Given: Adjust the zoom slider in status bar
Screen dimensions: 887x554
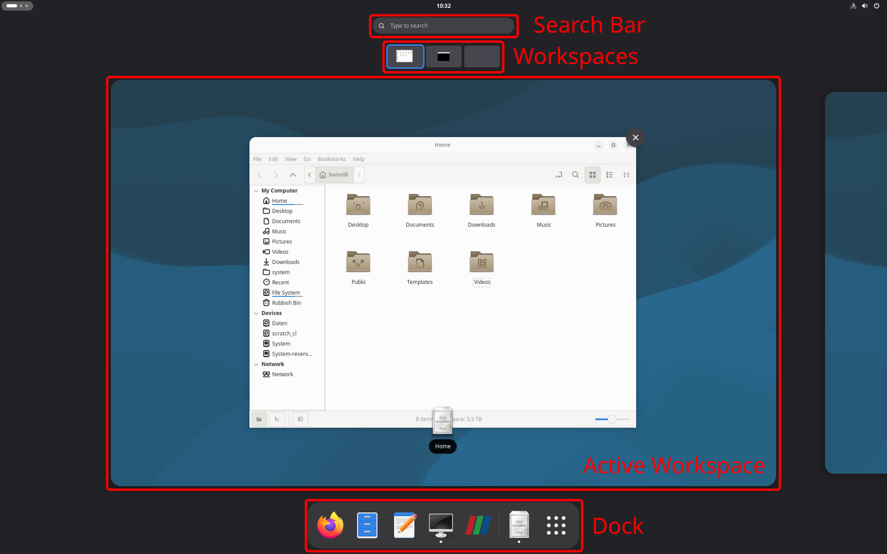Looking at the screenshot, I should pos(612,419).
